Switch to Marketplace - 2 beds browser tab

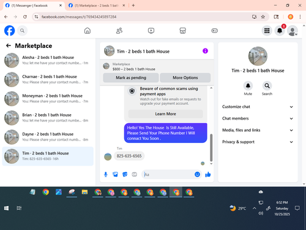(x=96, y=6)
